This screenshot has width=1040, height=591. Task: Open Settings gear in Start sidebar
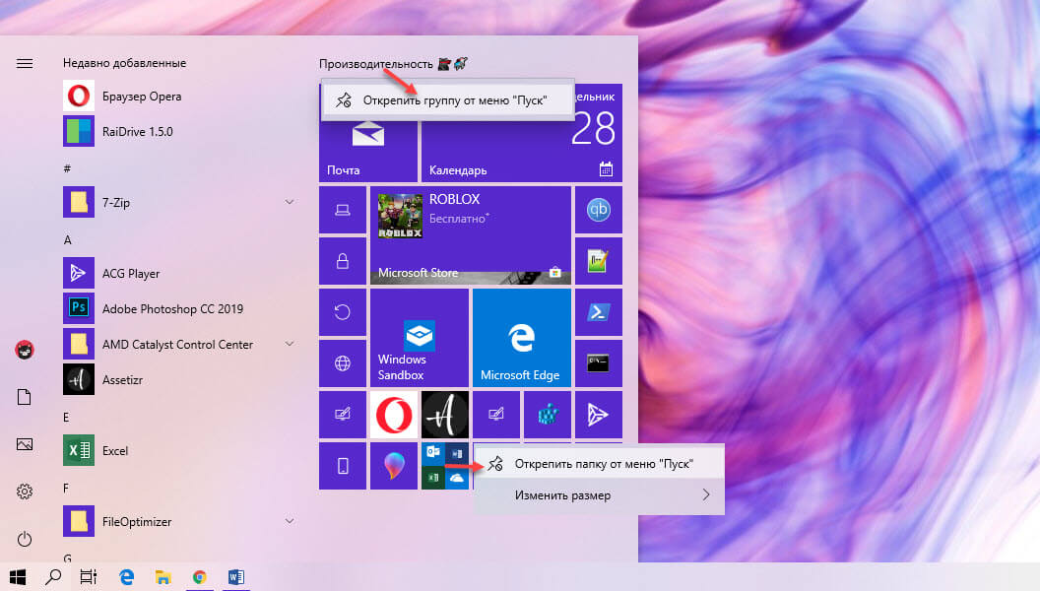click(x=25, y=492)
